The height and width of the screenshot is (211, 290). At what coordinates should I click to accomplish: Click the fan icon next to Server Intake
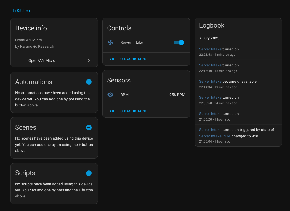coord(110,42)
